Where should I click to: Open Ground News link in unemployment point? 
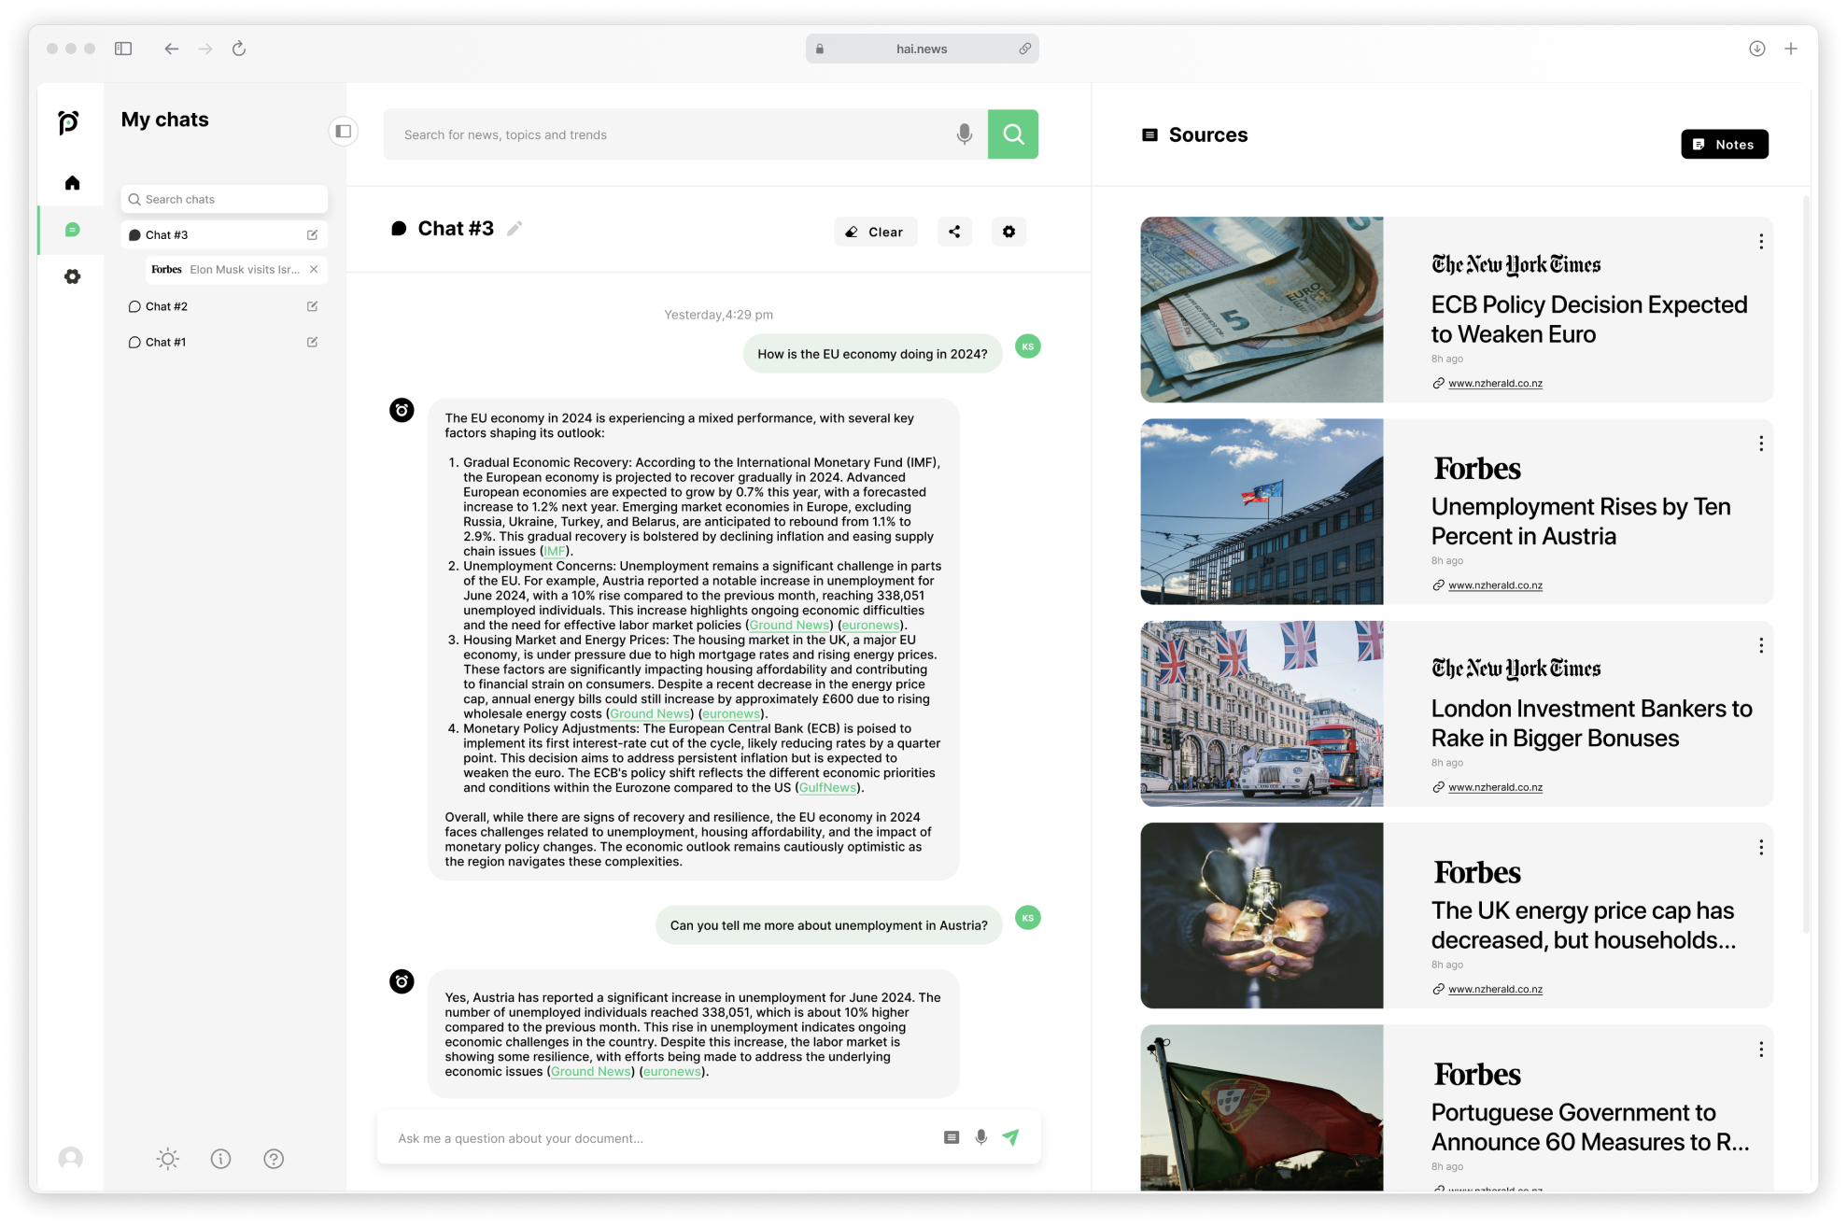pyautogui.click(x=789, y=625)
